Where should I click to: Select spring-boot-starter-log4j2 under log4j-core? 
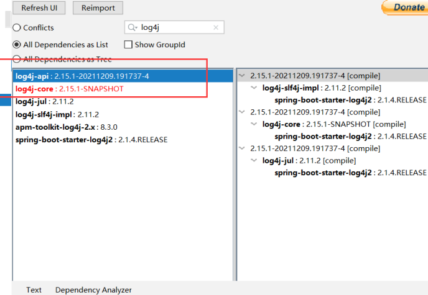click(350, 136)
